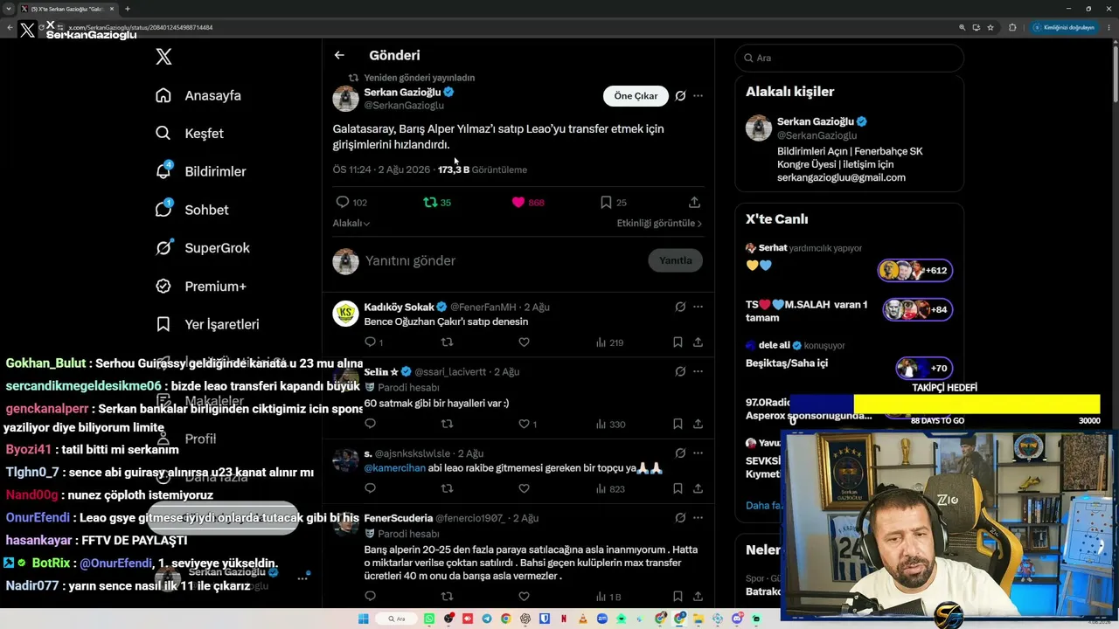This screenshot has height=629, width=1119.
Task: Toggle bookmark on the main post (25)
Action: (x=614, y=203)
